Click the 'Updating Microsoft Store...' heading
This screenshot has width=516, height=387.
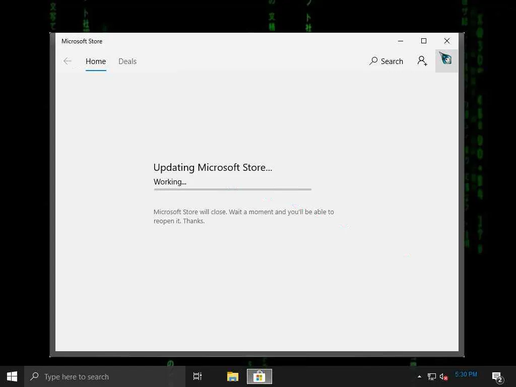pos(213,167)
